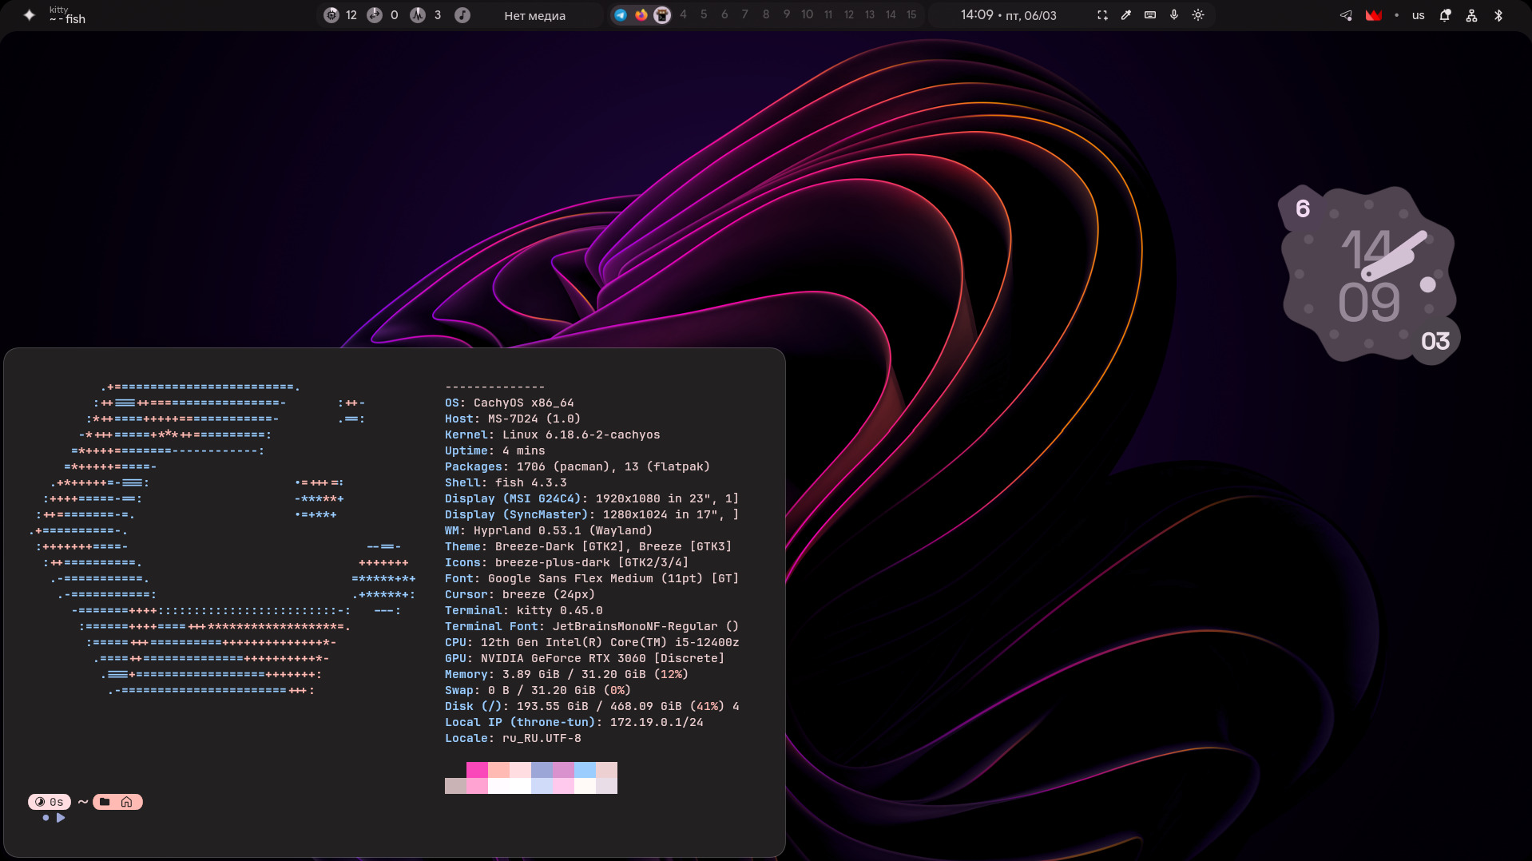The width and height of the screenshot is (1532, 861).
Task: Toggle Bluetooth from the status bar
Action: 1498,15
